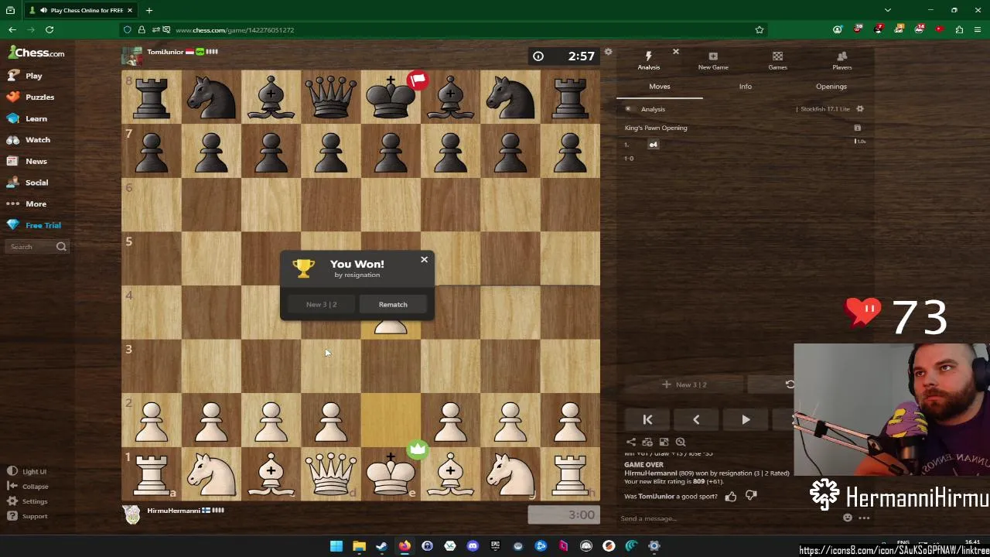Image resolution: width=990 pixels, height=557 pixels.
Task: Jump to the first move
Action: [647, 419]
